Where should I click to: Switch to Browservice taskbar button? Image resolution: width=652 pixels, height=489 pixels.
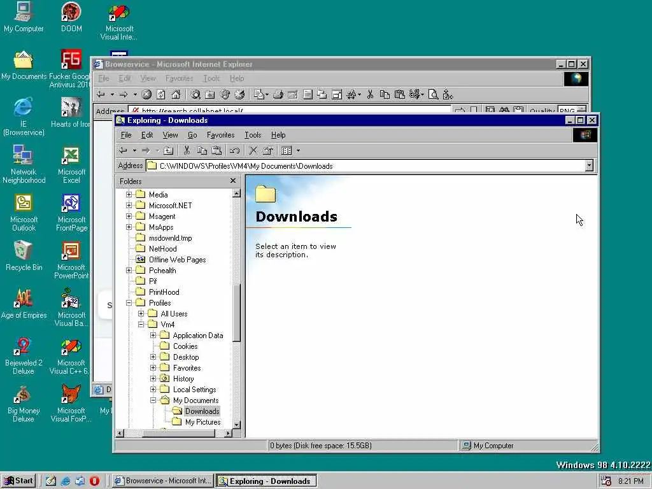click(x=163, y=481)
